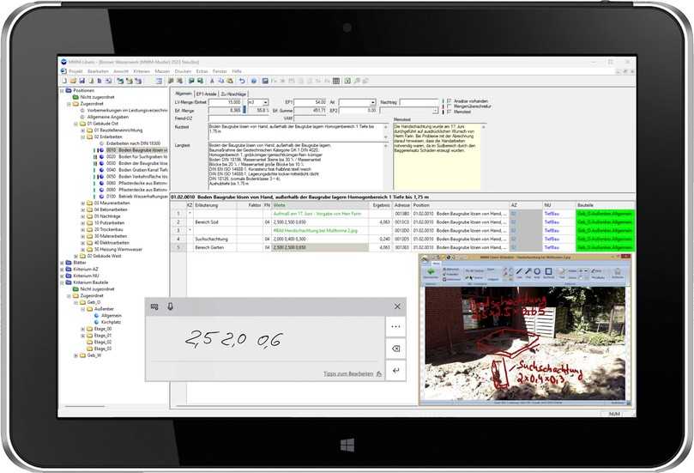
Task: Switch to the Zu-/Abschläge tab
Action: (234, 93)
